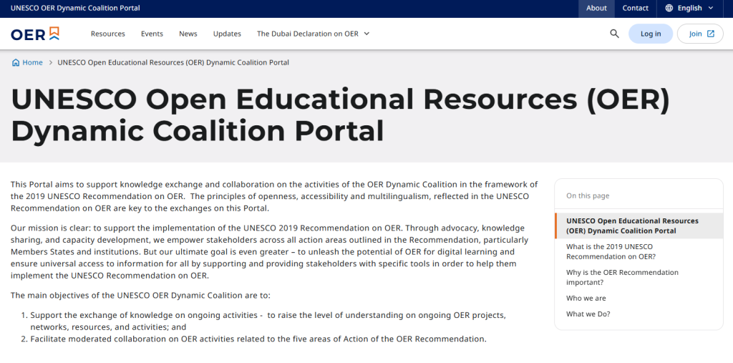
Task: Click external link icon on Join button
Action: pyautogui.click(x=711, y=34)
